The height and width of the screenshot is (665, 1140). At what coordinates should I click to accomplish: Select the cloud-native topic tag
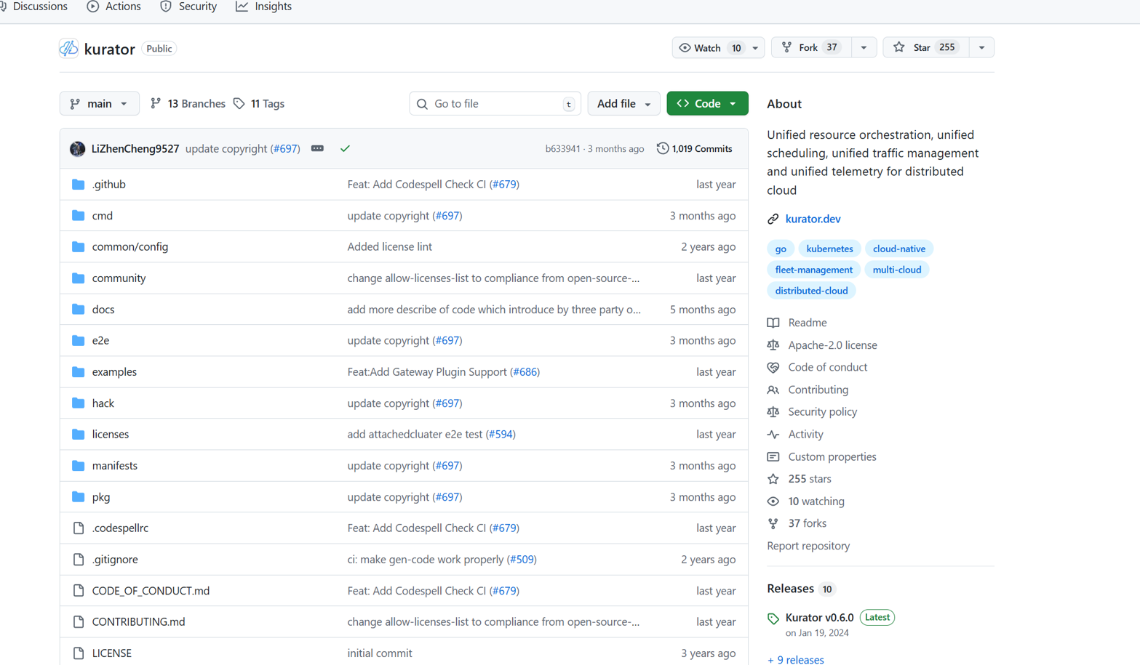[899, 249]
